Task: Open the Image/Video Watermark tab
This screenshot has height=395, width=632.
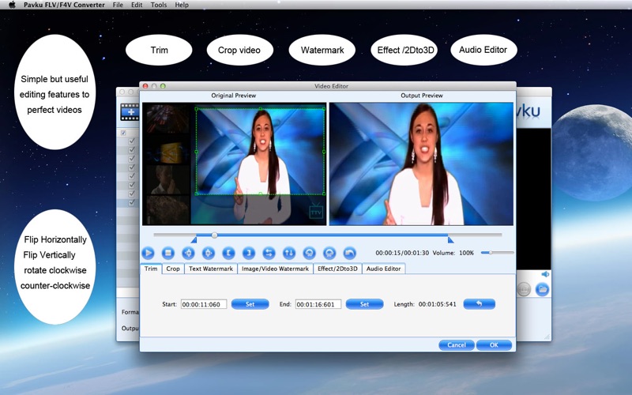Action: [x=275, y=269]
